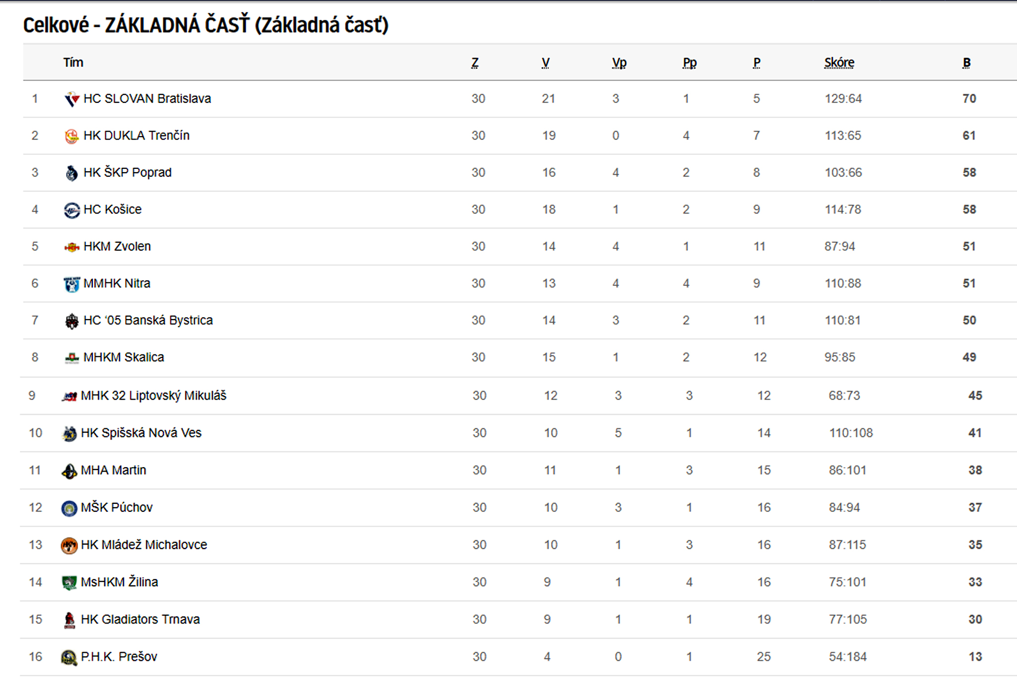The width and height of the screenshot is (1017, 688).
Task: Click the MHA Martin team logo
Action: pos(70,471)
